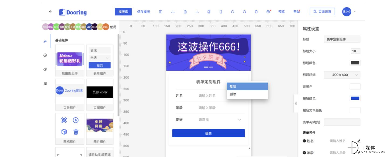Open the 帮助 help link

(296, 12)
